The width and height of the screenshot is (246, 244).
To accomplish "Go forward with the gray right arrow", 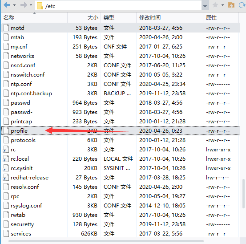I will coord(24,5).
